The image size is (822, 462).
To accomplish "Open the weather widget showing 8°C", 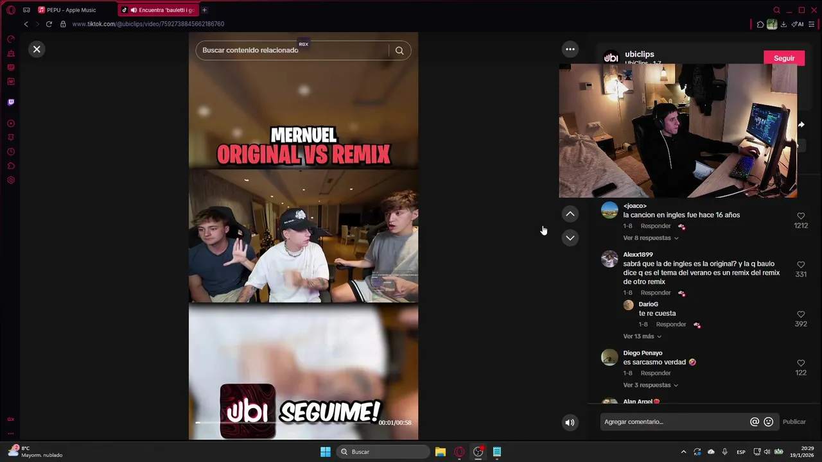I will (35, 451).
